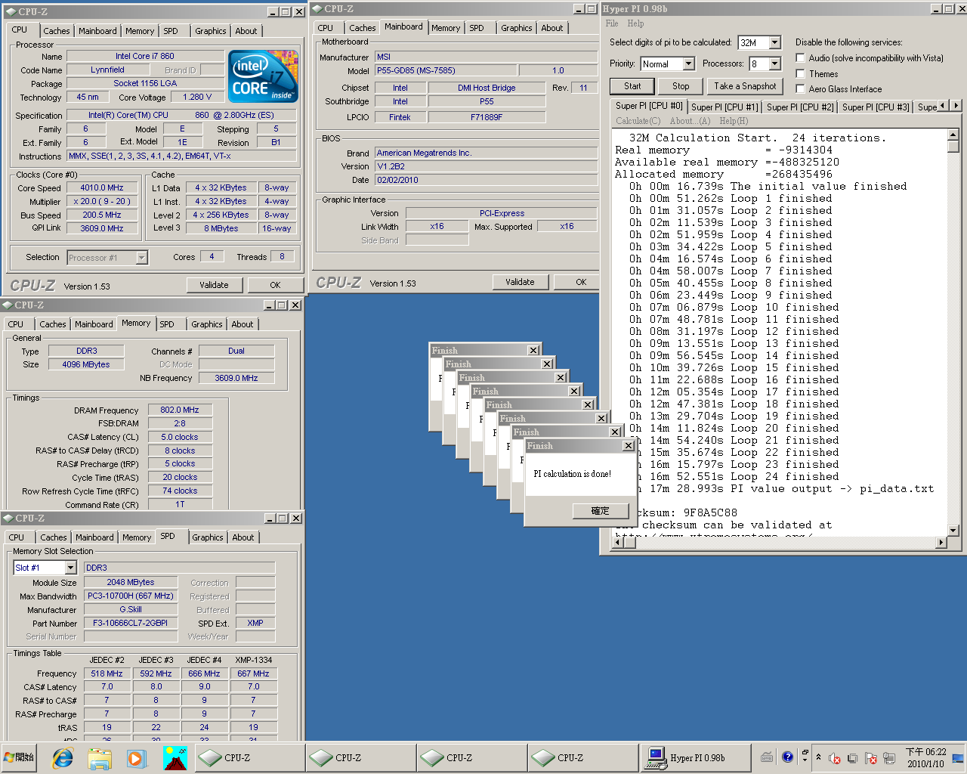Click the Stop button in Hyper PI
This screenshot has height=774, width=967.
tap(681, 86)
